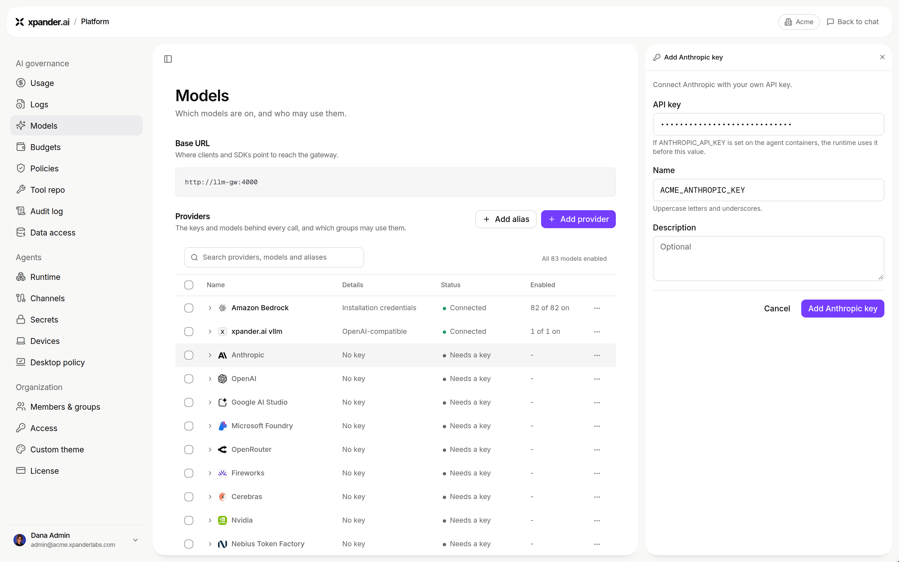The height and width of the screenshot is (562, 899).
Task: Open the Custom theme palette icon
Action: [x=21, y=449]
